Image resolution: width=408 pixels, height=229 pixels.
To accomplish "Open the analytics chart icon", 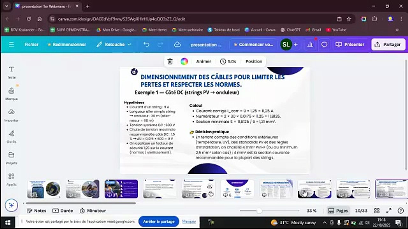I will click(310, 45).
